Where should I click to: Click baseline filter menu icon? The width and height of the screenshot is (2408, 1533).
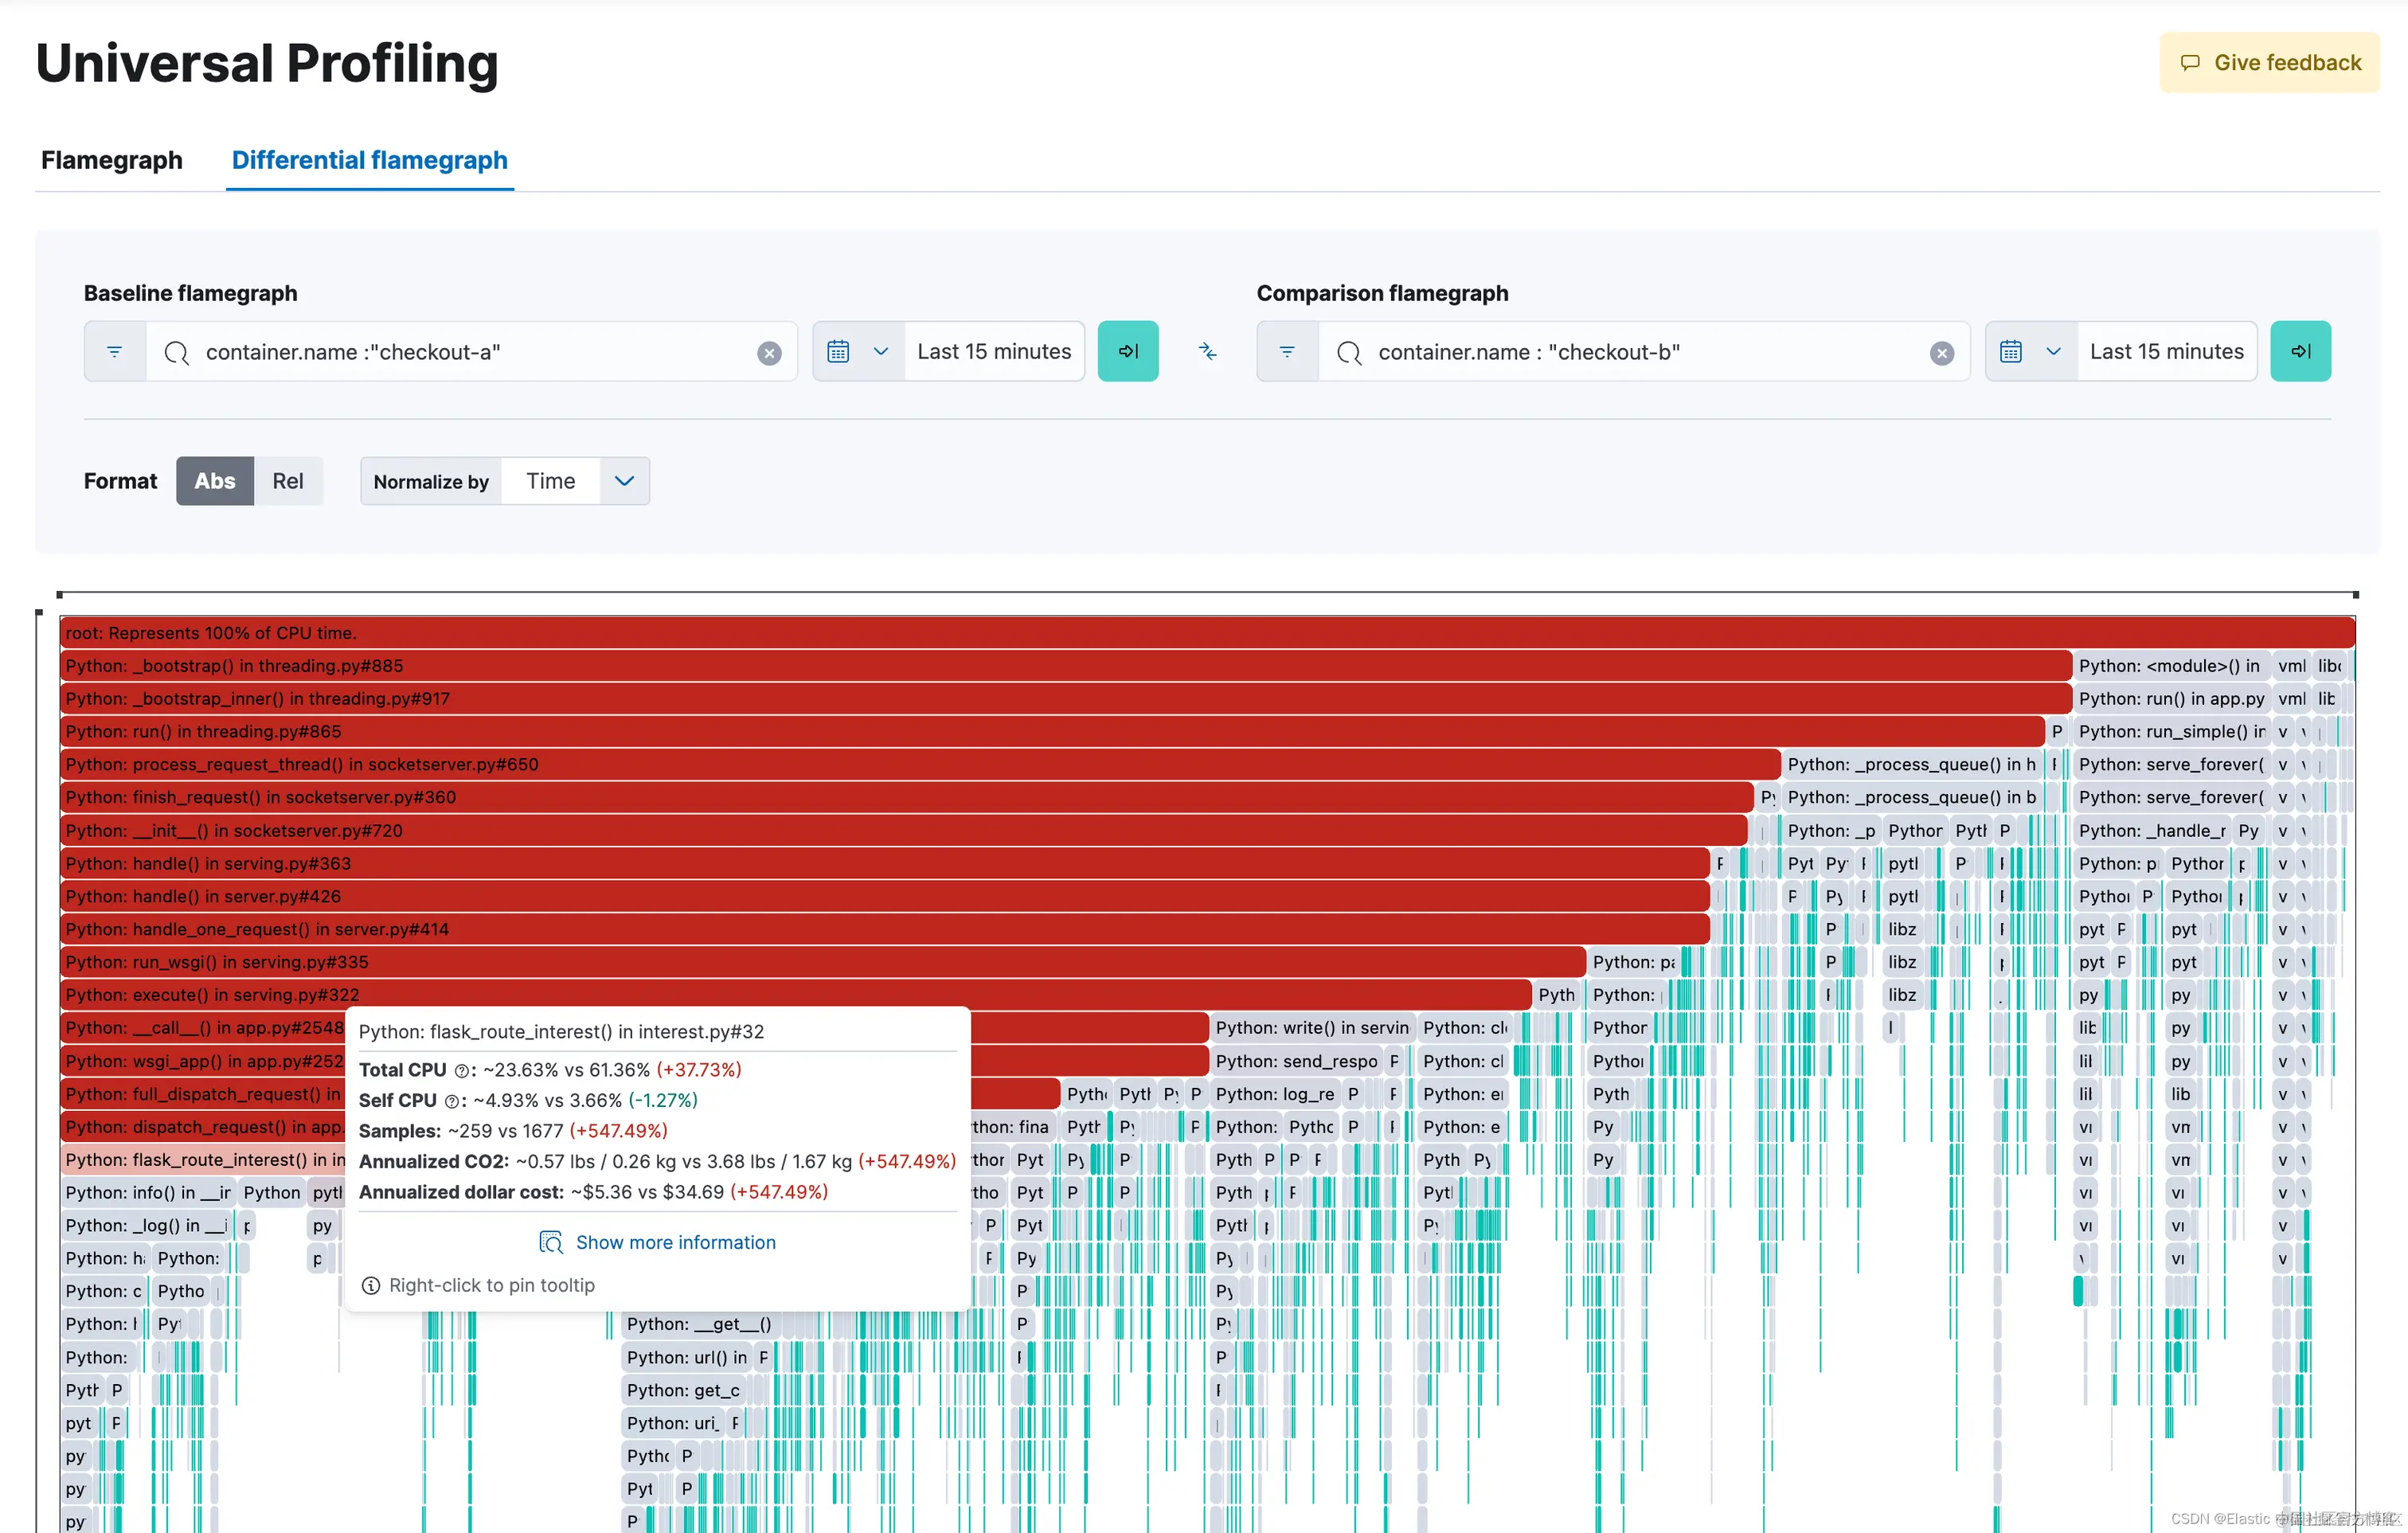(115, 352)
